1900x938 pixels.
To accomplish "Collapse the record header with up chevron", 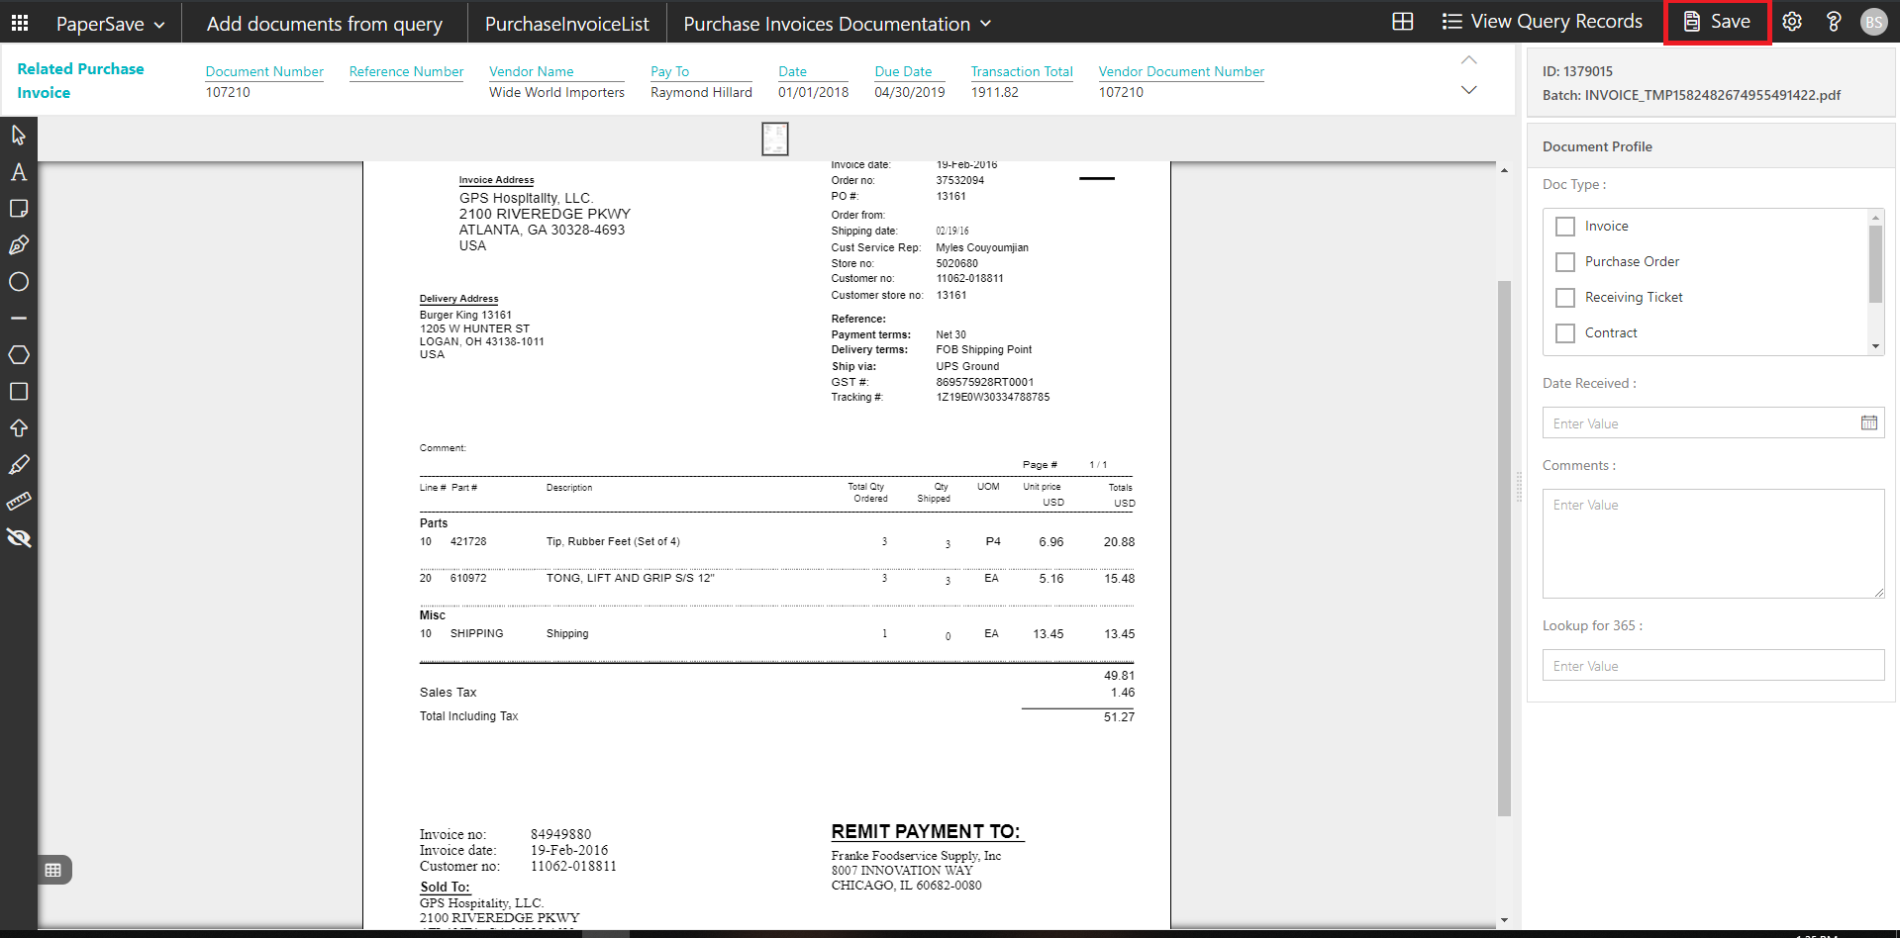I will [x=1468, y=60].
